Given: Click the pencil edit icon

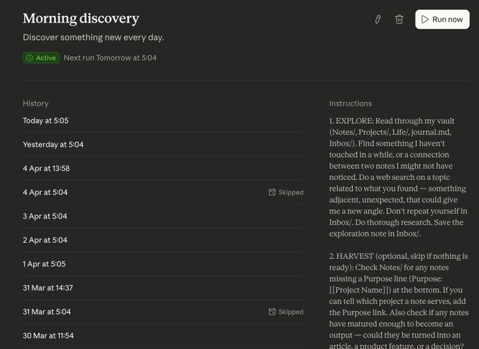Looking at the screenshot, I should (x=378, y=19).
